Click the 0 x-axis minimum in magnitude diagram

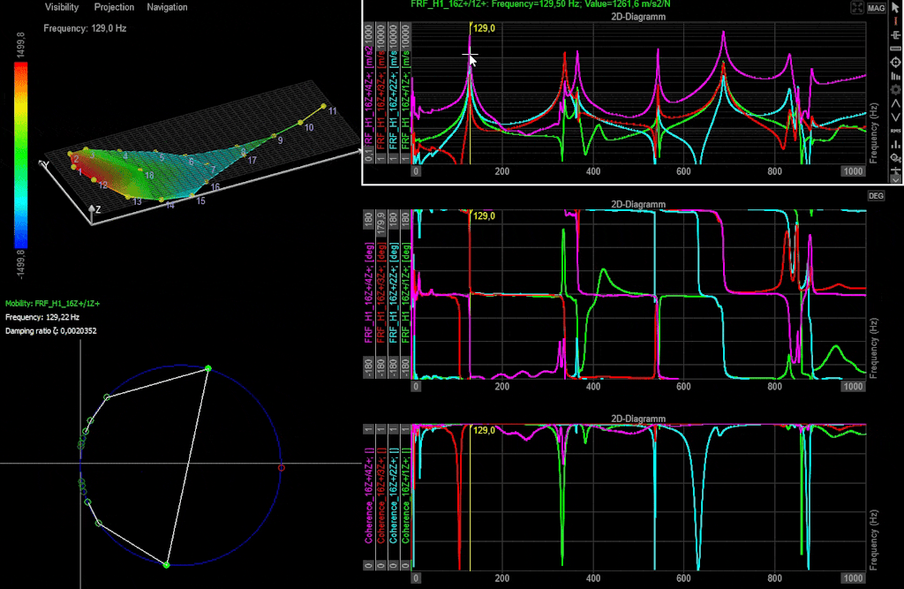coord(416,171)
